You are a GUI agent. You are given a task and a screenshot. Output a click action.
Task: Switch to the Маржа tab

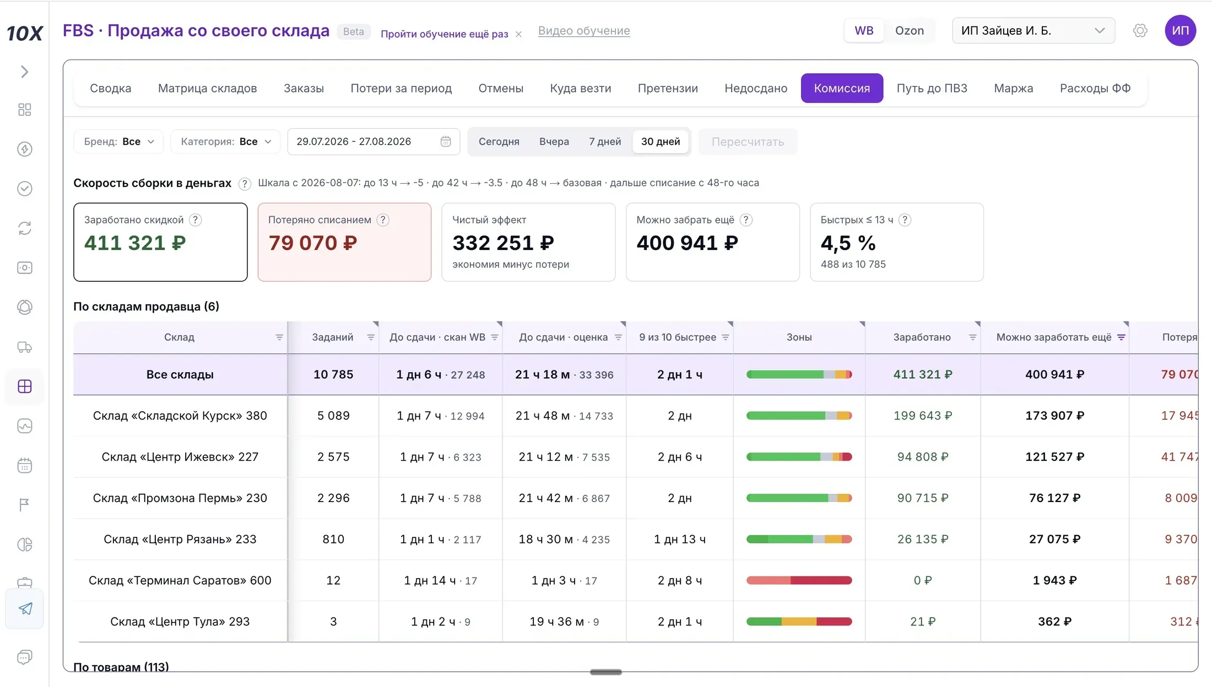click(x=1013, y=88)
